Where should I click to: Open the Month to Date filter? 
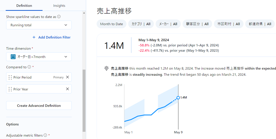112,24
